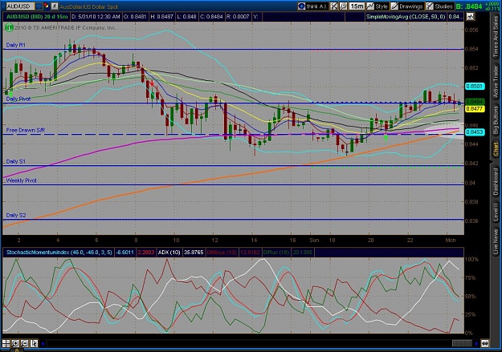Click the Daily S1 line label

[15, 161]
